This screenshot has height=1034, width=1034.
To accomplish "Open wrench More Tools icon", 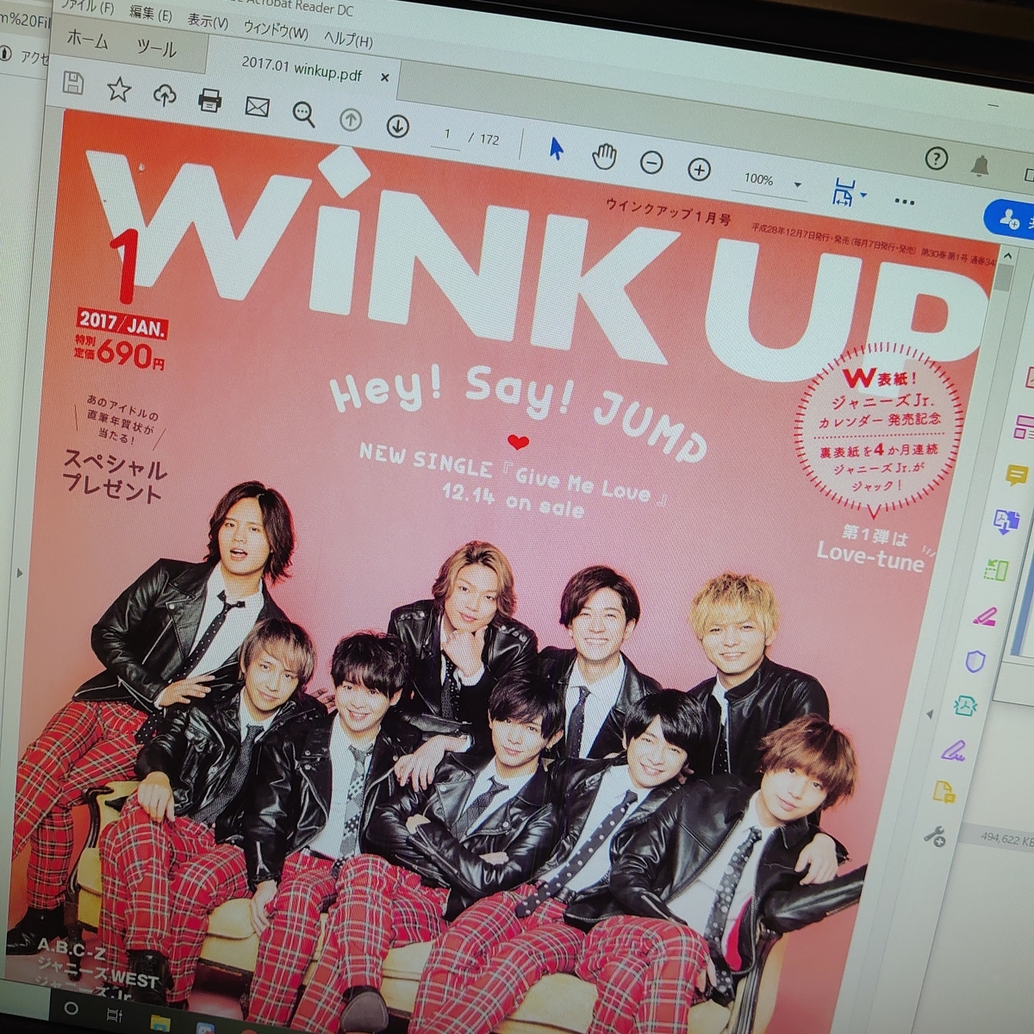I will coord(934,835).
